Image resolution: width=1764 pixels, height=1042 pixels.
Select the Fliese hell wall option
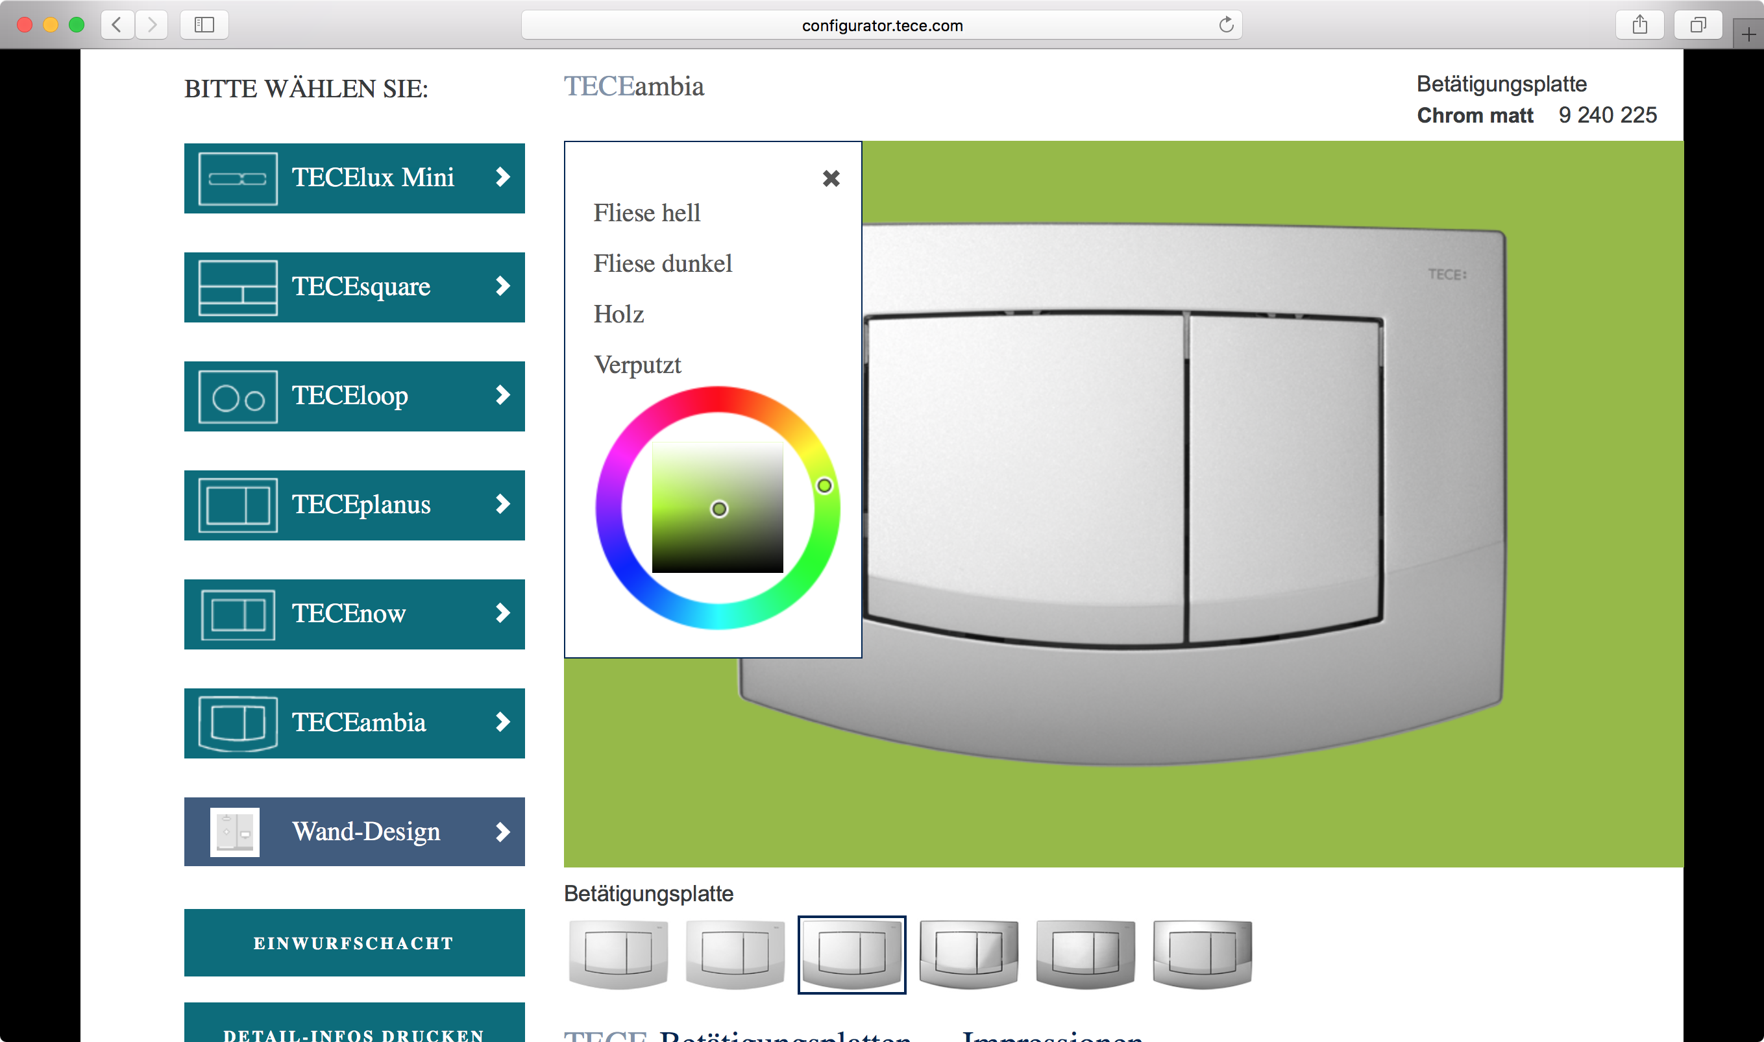click(x=647, y=212)
